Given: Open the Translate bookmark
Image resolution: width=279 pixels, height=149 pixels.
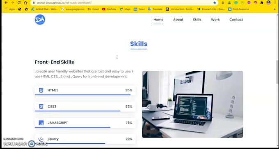Looking at the screenshot, I should coord(155,9).
